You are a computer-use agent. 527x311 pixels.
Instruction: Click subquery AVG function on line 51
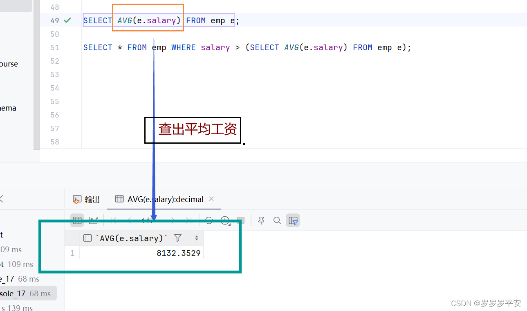pyautogui.click(x=292, y=48)
